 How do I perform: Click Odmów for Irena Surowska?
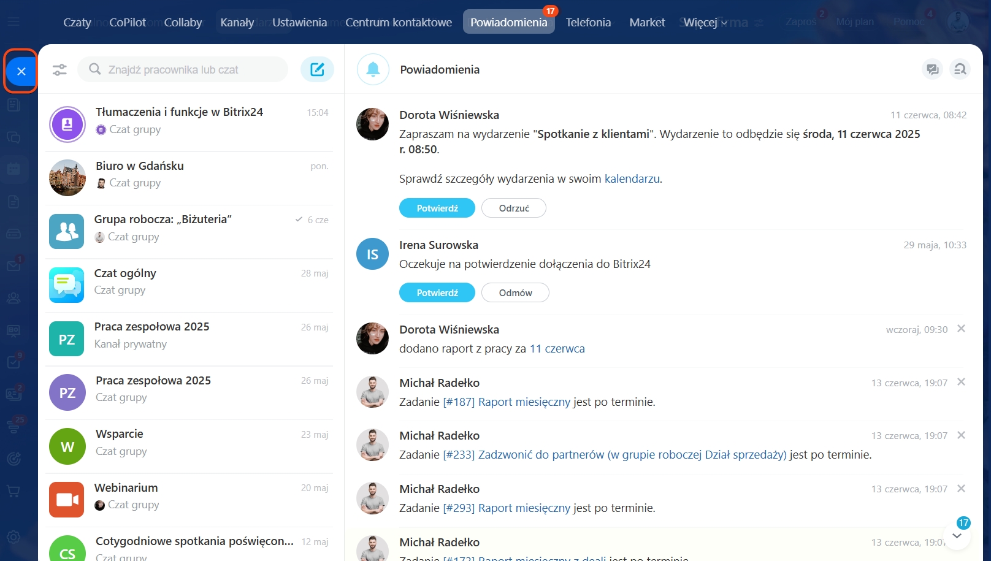coord(515,292)
